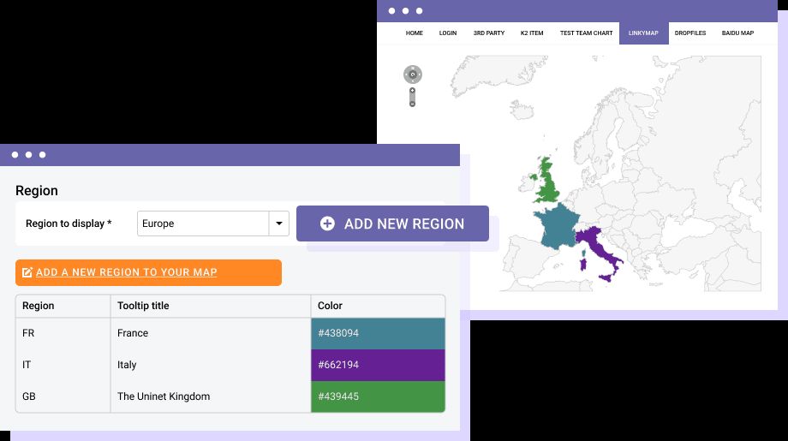Viewport: 788px width, 441px height.
Task: Click the United Kingdom on the map
Action: (x=548, y=185)
